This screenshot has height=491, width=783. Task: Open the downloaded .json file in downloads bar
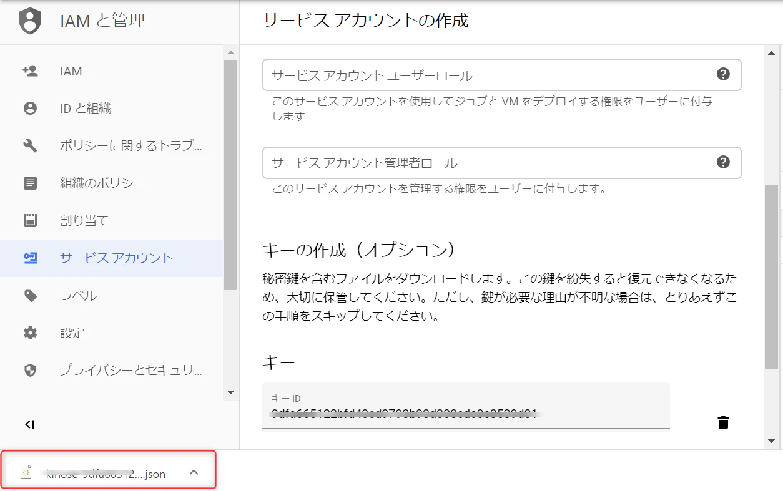[109, 471]
